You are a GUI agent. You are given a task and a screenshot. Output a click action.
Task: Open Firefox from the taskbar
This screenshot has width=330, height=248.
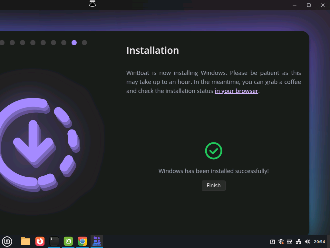pyautogui.click(x=40, y=241)
